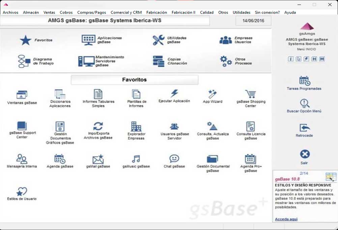Viewport: 338px width, 230px height.
Task: Open Otros Procesos gears icon
Action: tap(226, 61)
